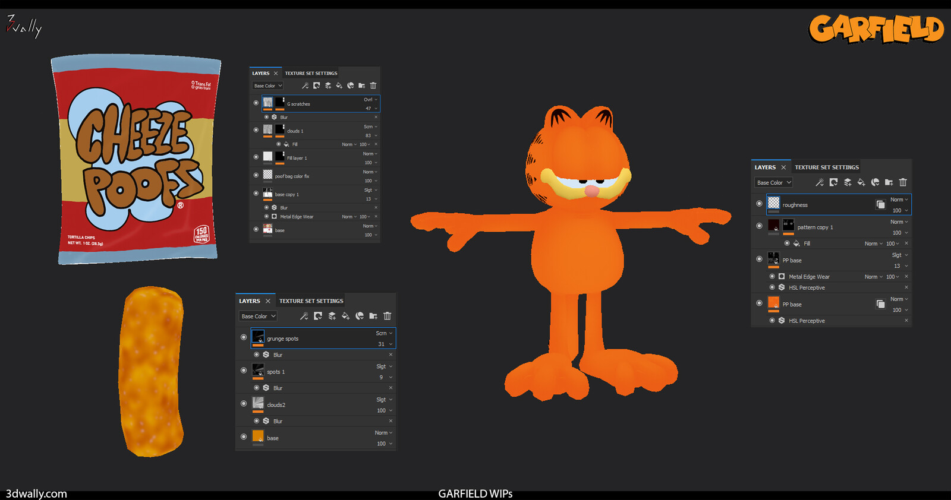The height and width of the screenshot is (500, 951).
Task: Select the mask thumbnail of pattern copy 1
Action: click(x=788, y=226)
